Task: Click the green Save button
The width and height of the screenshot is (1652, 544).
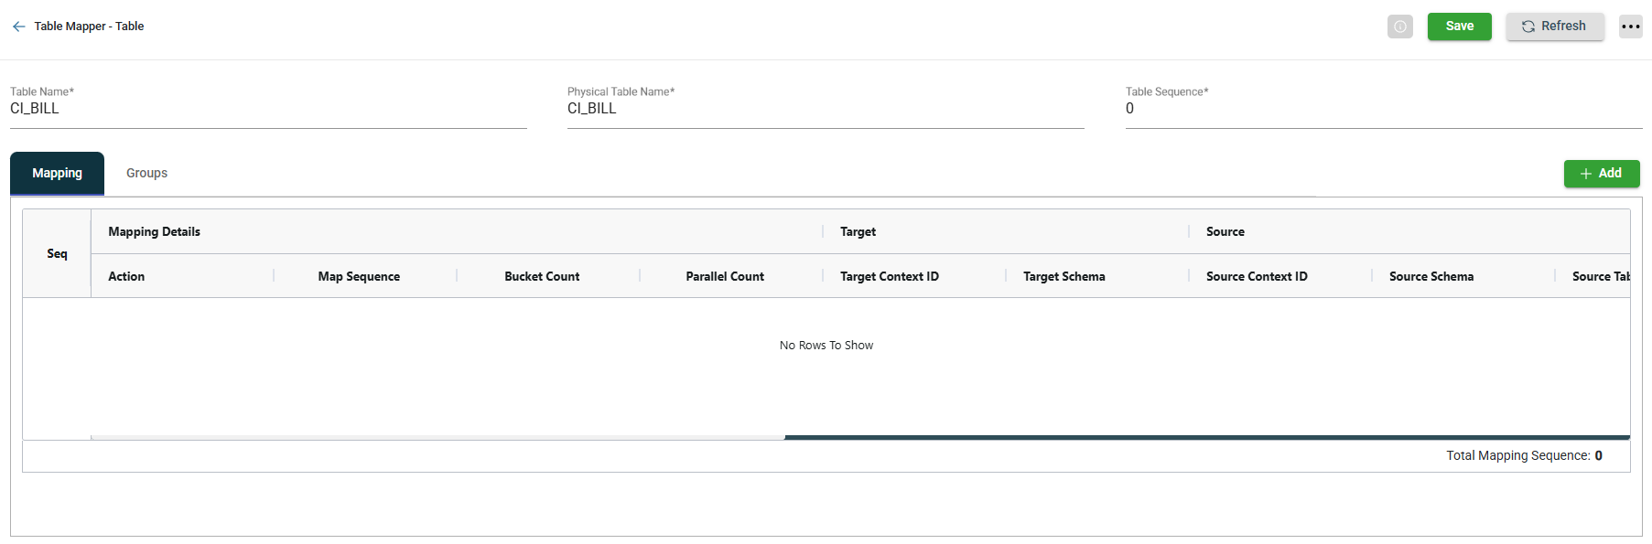Action: (1459, 27)
